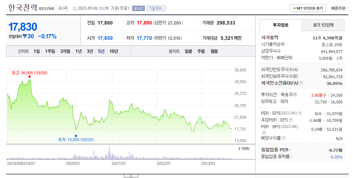Click the -0.17% change value
The image size is (353, 178).
pos(47,36)
